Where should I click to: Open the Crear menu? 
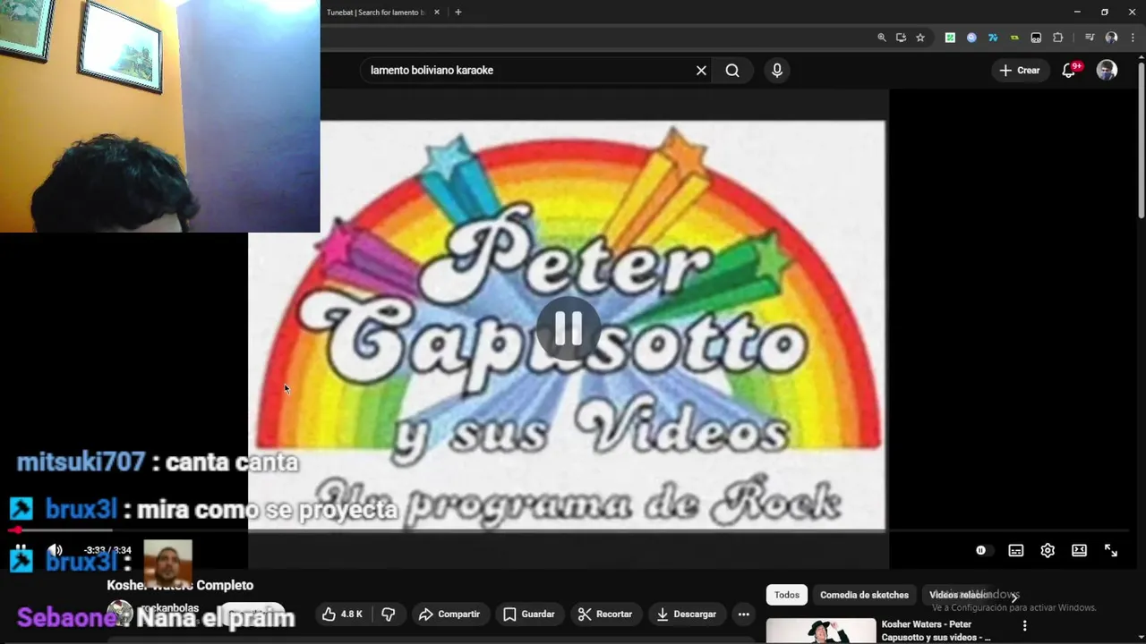[1020, 71]
